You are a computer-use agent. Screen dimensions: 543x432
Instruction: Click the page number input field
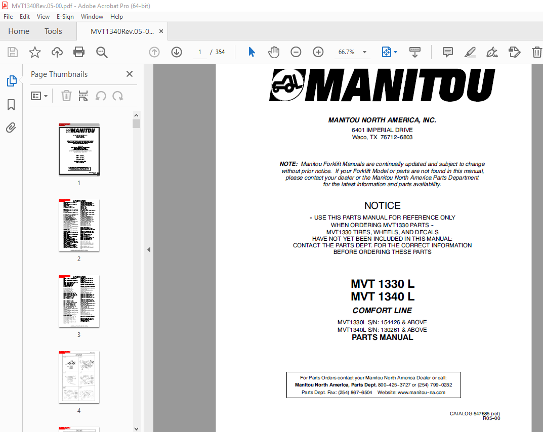tap(200, 52)
